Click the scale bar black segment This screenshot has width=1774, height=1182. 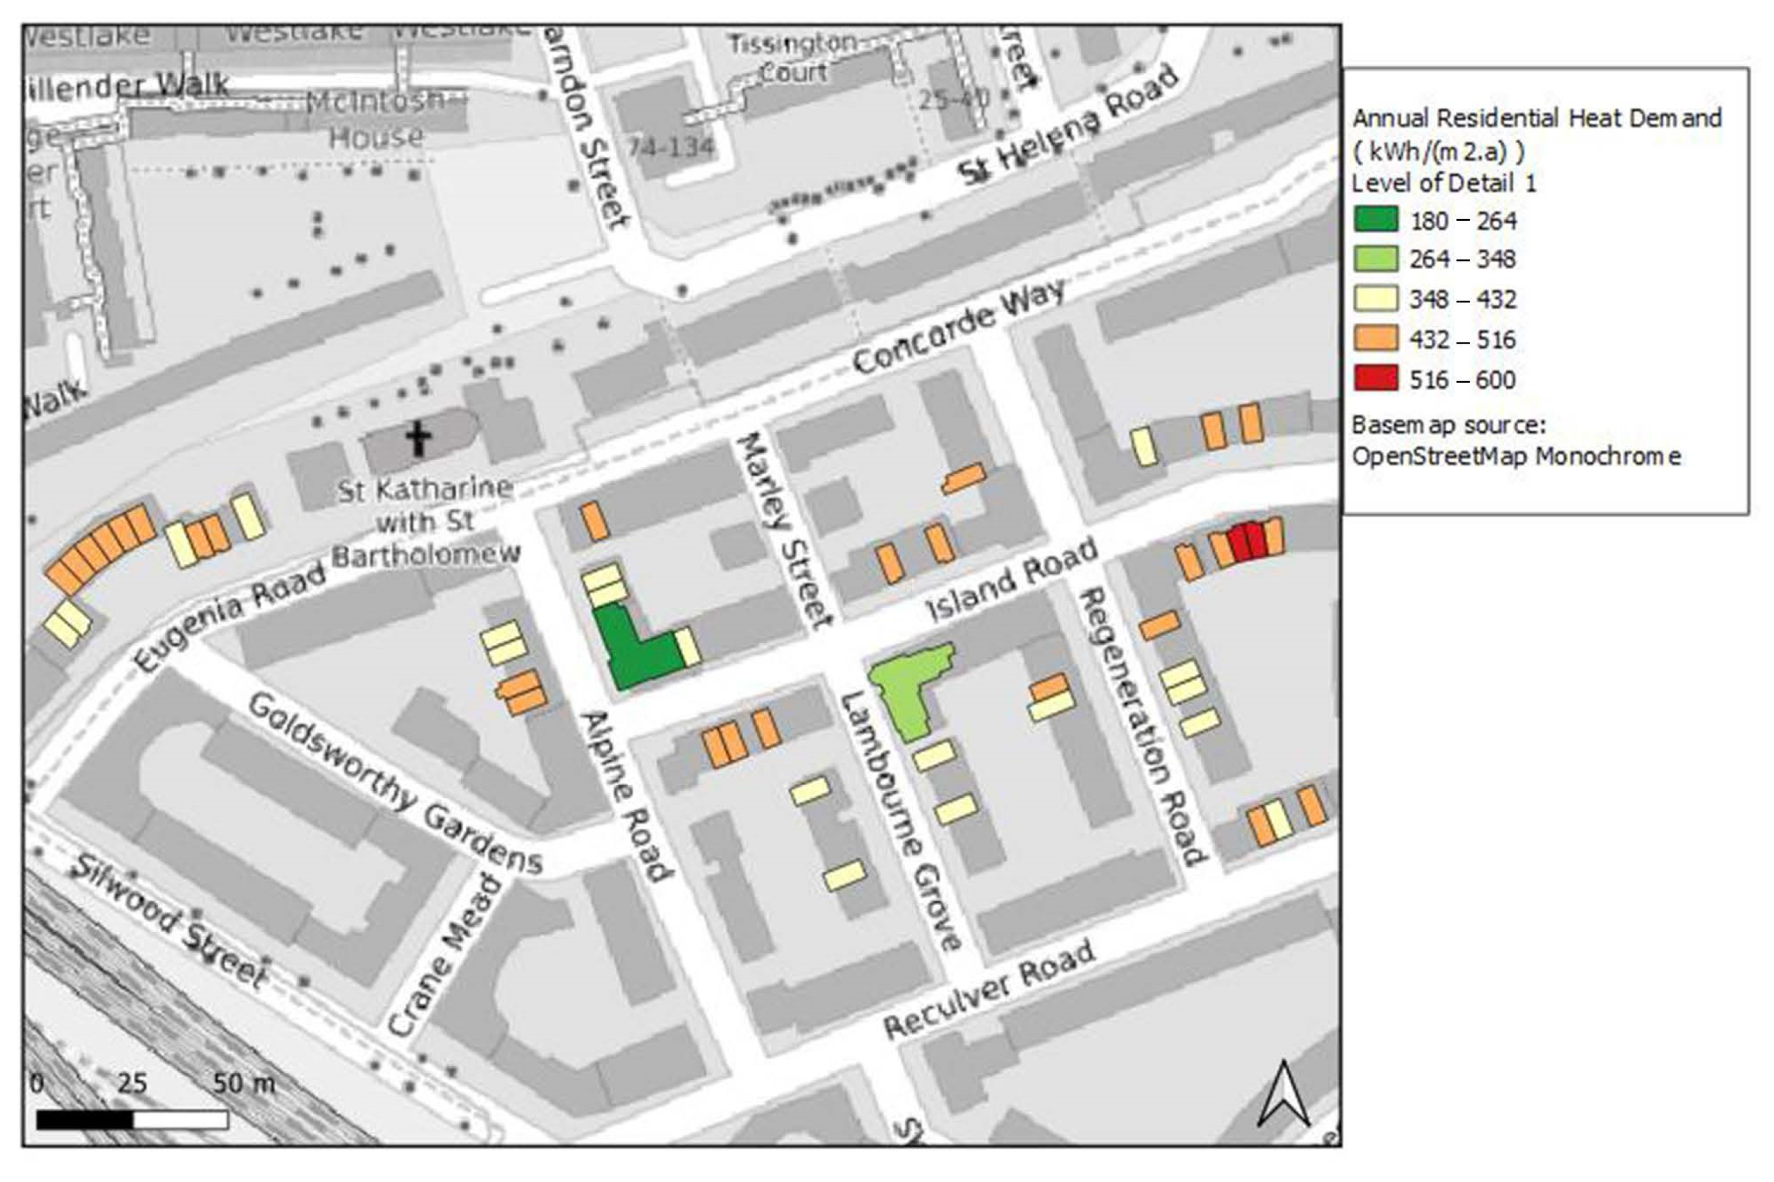pos(85,1120)
